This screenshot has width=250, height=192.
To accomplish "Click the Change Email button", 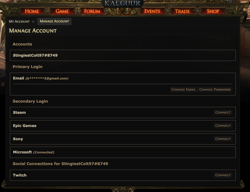I will (184, 90).
